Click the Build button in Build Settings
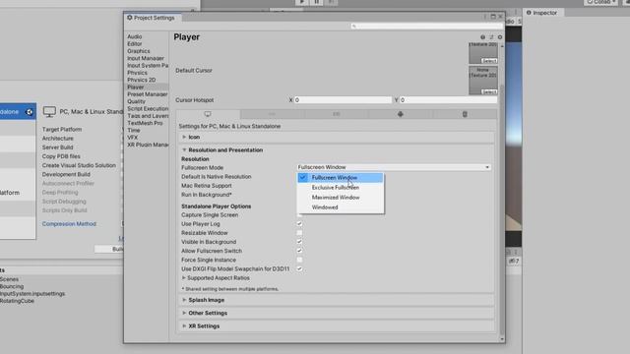 (109, 249)
